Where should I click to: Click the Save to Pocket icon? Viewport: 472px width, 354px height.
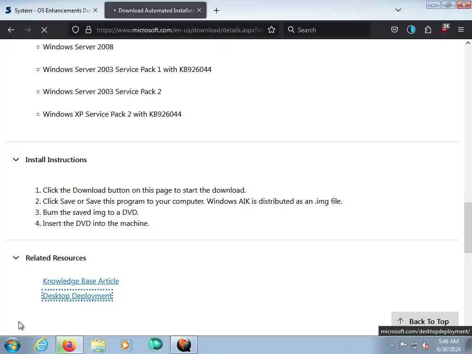click(395, 30)
